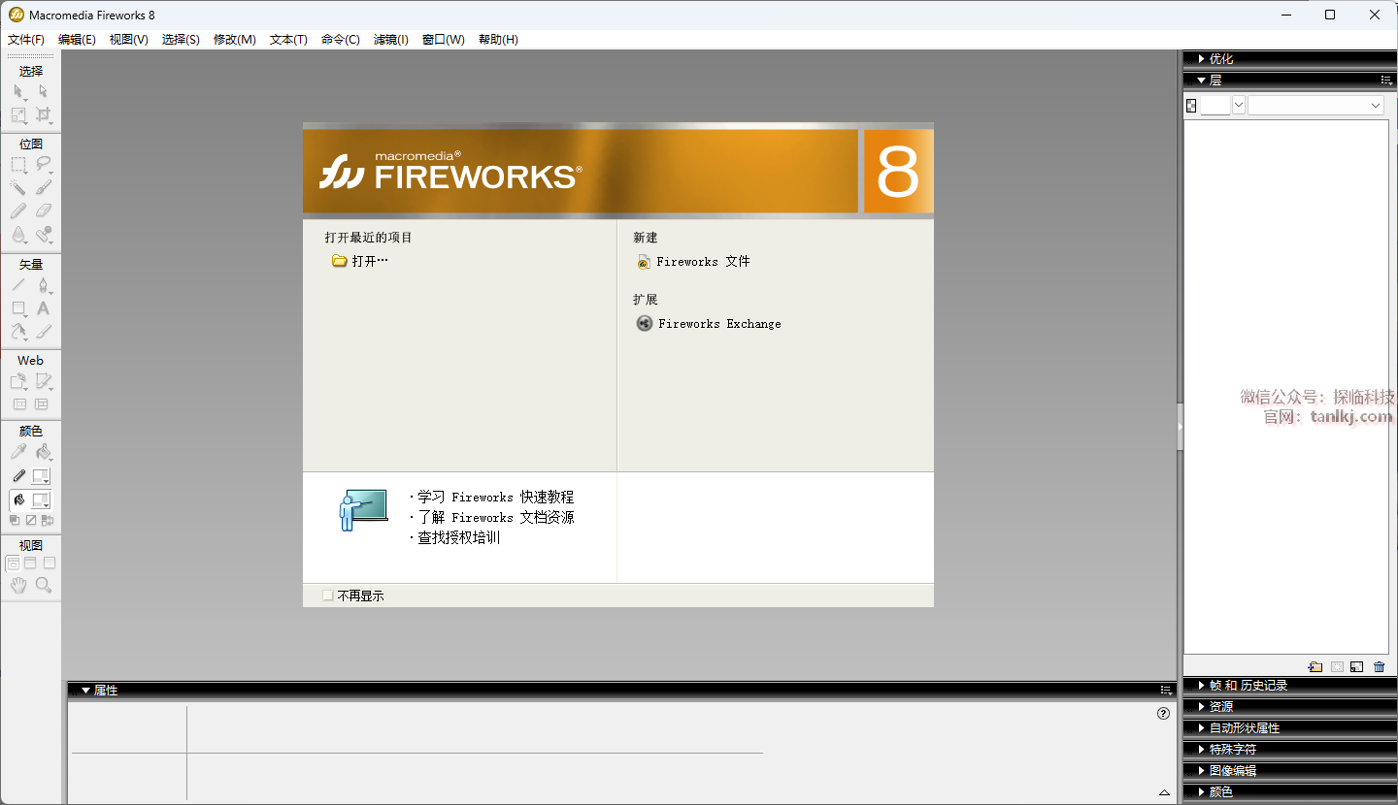Click the trash icon in Layers panel
The image size is (1398, 805).
click(x=1380, y=667)
